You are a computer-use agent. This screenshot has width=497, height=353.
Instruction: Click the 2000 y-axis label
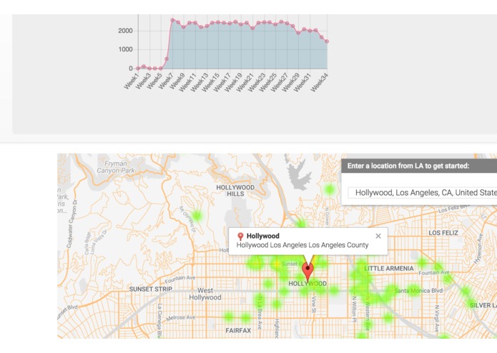125,31
